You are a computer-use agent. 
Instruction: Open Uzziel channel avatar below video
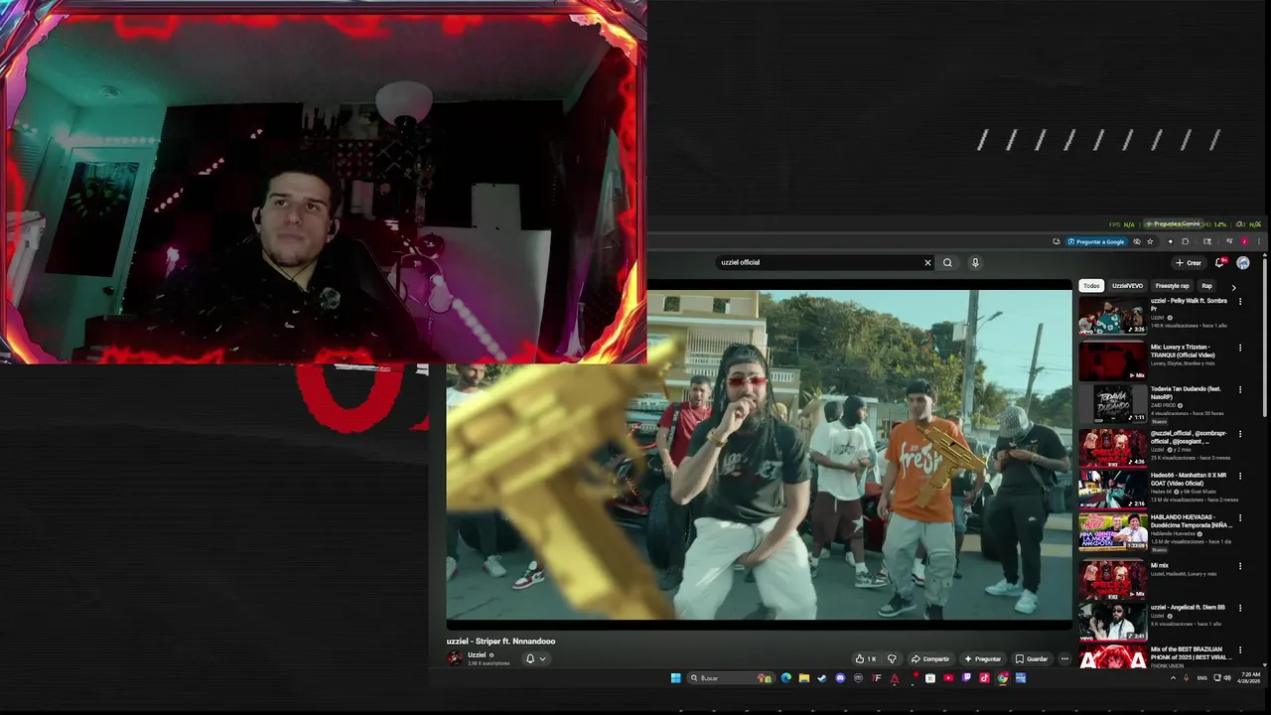[455, 658]
